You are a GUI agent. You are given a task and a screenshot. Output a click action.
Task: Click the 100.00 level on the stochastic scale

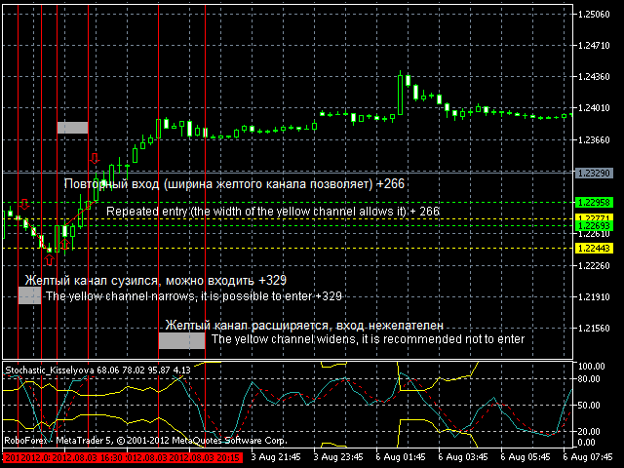click(591, 367)
